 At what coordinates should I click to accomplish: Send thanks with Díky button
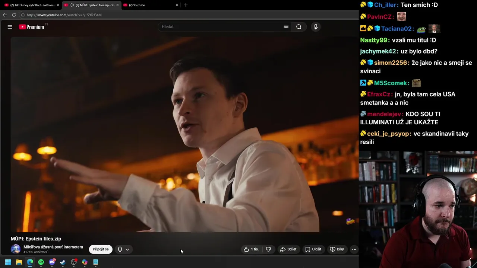click(337, 249)
